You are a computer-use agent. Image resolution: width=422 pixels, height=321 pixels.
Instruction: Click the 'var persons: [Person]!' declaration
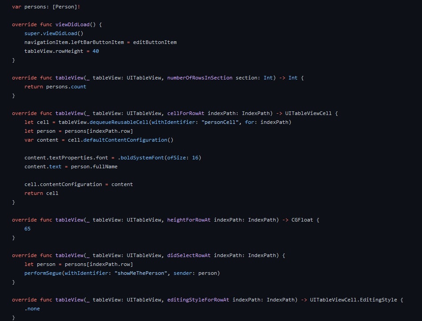point(46,7)
